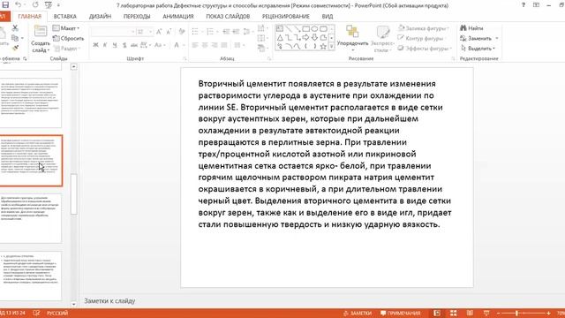Open the РЕЦЕНЗИРОВАНИЕ ribbon tab
Image resolution: width=565 pixels, height=318 pixels.
click(x=286, y=16)
